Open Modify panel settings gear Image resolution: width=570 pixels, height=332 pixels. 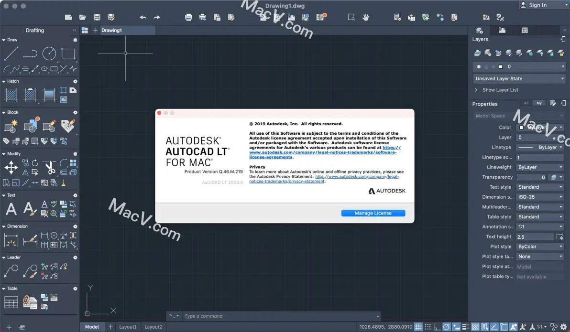point(75,154)
